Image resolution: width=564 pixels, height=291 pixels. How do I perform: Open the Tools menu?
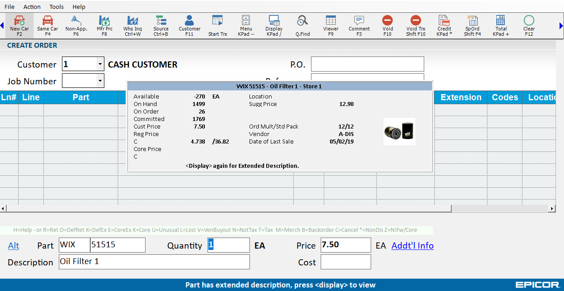pyautogui.click(x=56, y=7)
